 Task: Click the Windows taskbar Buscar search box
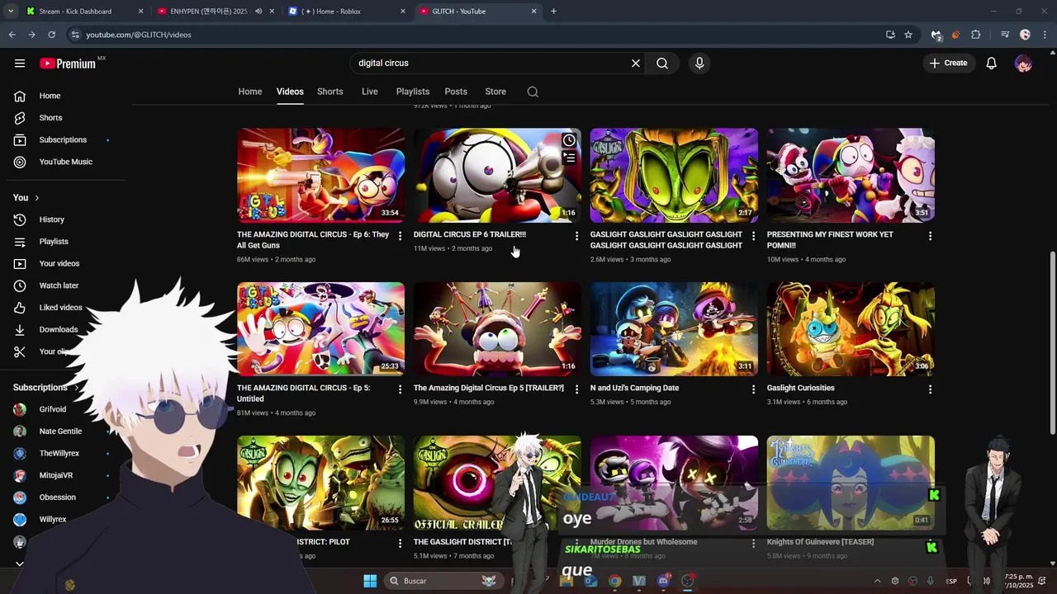443,581
